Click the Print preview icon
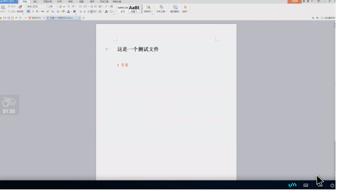This screenshot has width=339, height=191. tap(12, 18)
